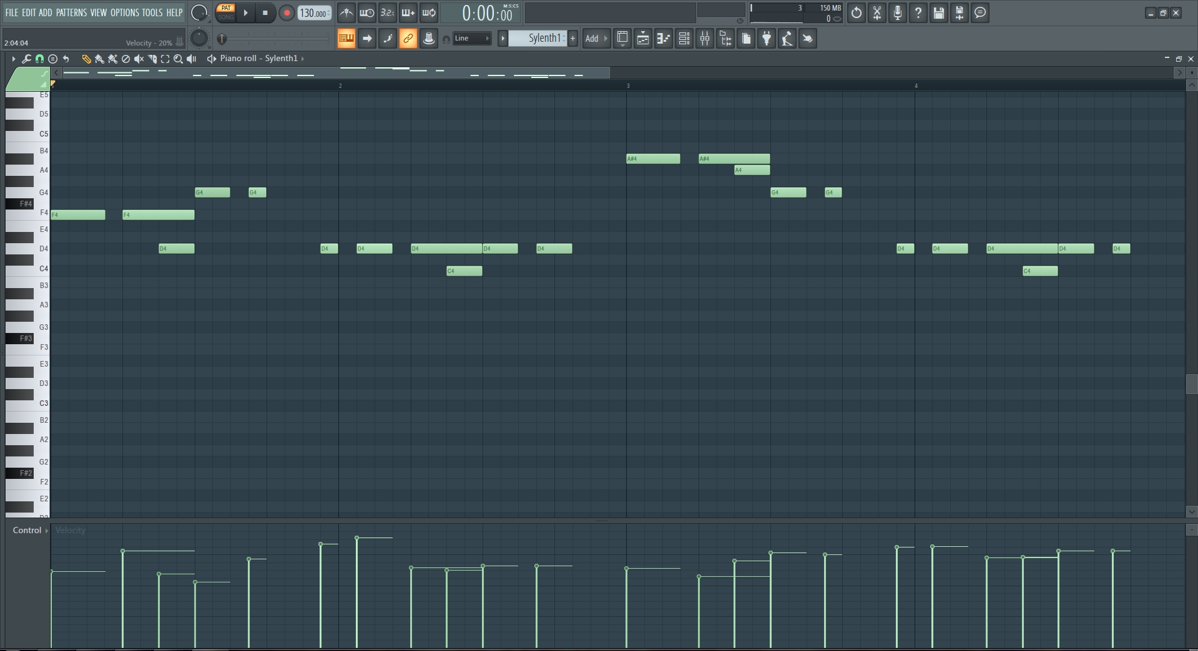This screenshot has width=1198, height=651.
Task: Open the project picker pages icon
Action: point(746,39)
